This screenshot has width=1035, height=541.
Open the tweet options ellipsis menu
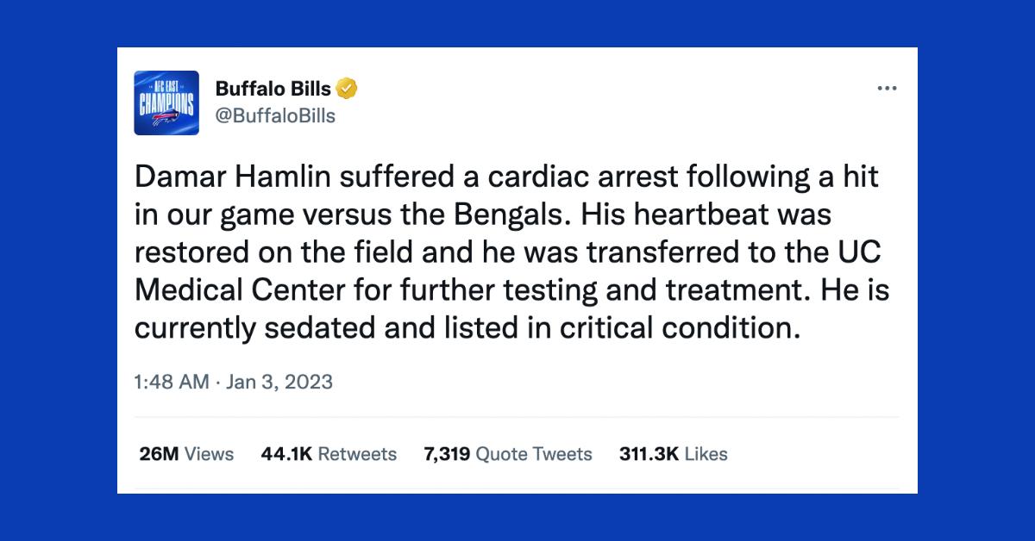(x=888, y=87)
